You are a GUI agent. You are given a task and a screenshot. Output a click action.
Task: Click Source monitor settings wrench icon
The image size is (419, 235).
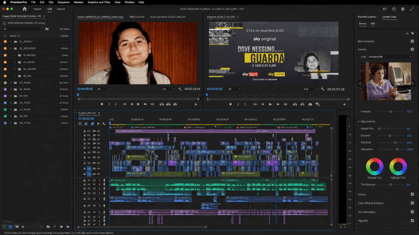tap(180, 89)
